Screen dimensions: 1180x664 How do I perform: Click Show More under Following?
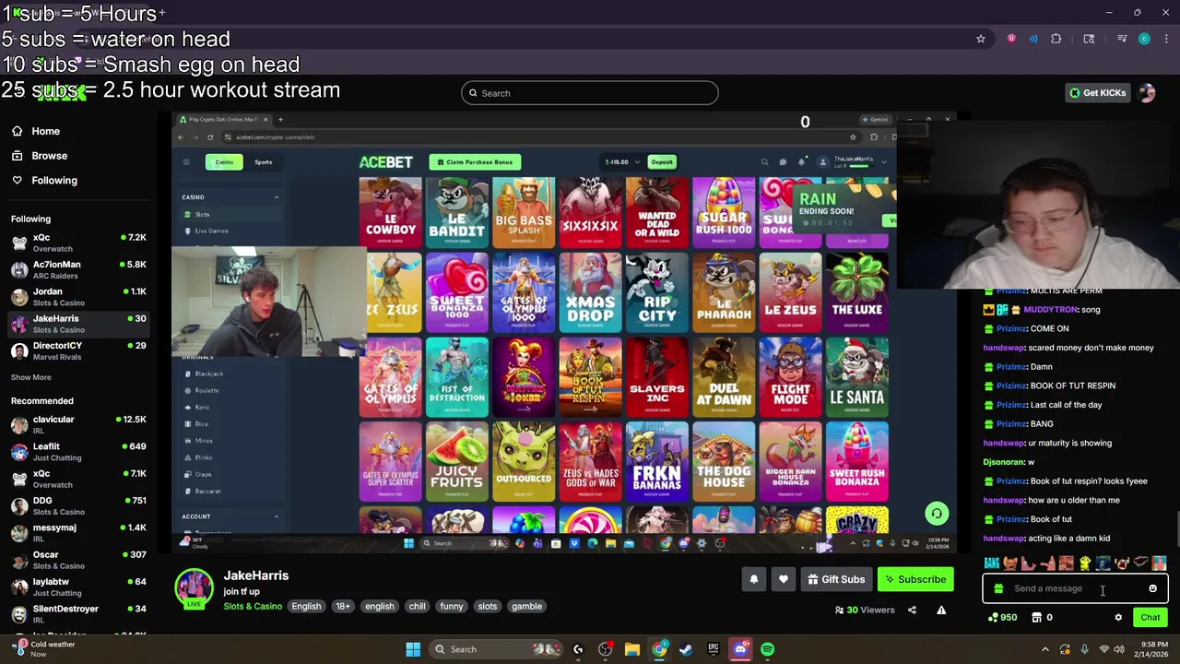pyautogui.click(x=30, y=377)
